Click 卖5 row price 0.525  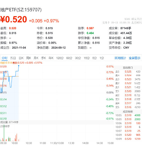128,72
